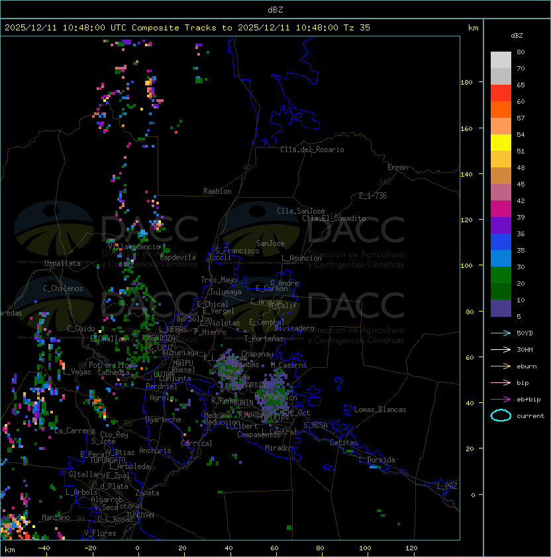Click the cyan 50YD arrow in legend
551x557 pixels.
coord(501,333)
